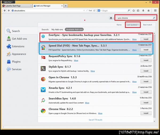This screenshot has height=135, width=160.
Task: Click the SearchBox Sync magnifier icon
Action: point(43,100)
